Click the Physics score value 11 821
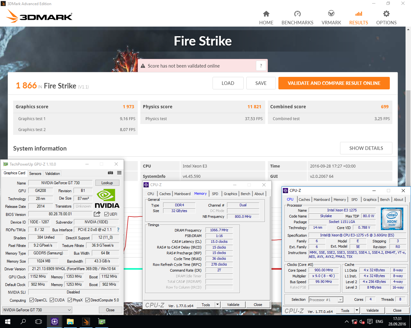 point(254,107)
